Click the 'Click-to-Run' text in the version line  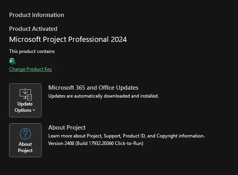coord(129,143)
